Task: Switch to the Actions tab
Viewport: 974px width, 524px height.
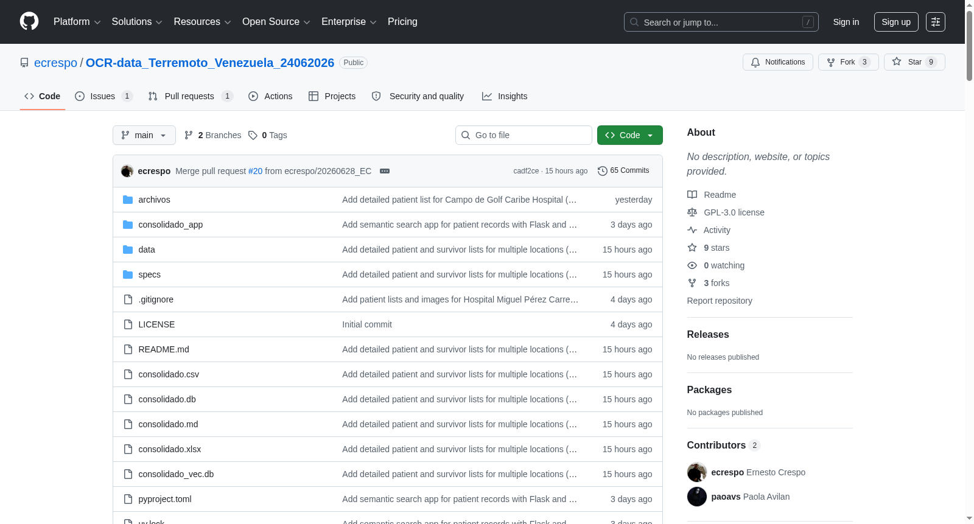Action: (270, 96)
